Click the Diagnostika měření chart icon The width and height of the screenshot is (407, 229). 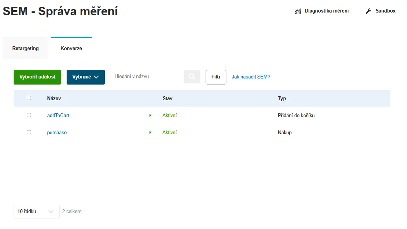(298, 11)
